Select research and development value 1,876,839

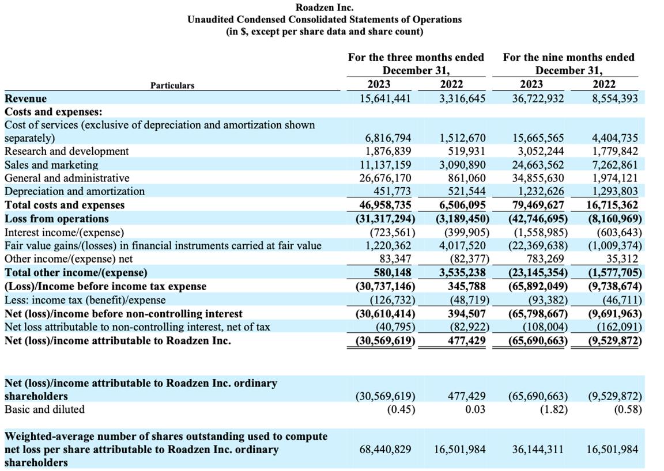coord(388,151)
